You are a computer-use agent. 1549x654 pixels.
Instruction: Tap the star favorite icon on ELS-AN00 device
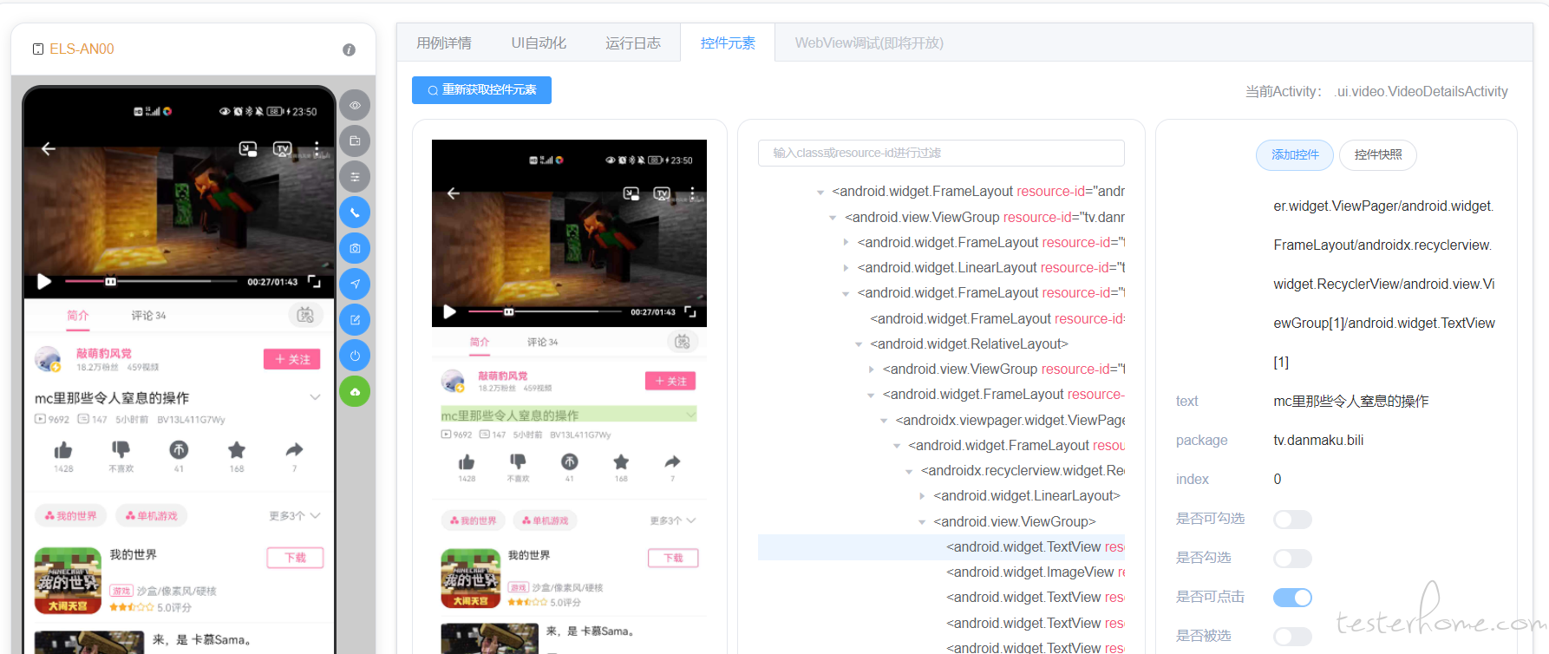pyautogui.click(x=237, y=449)
